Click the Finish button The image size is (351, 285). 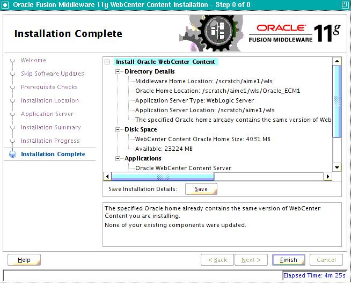pos(289,260)
